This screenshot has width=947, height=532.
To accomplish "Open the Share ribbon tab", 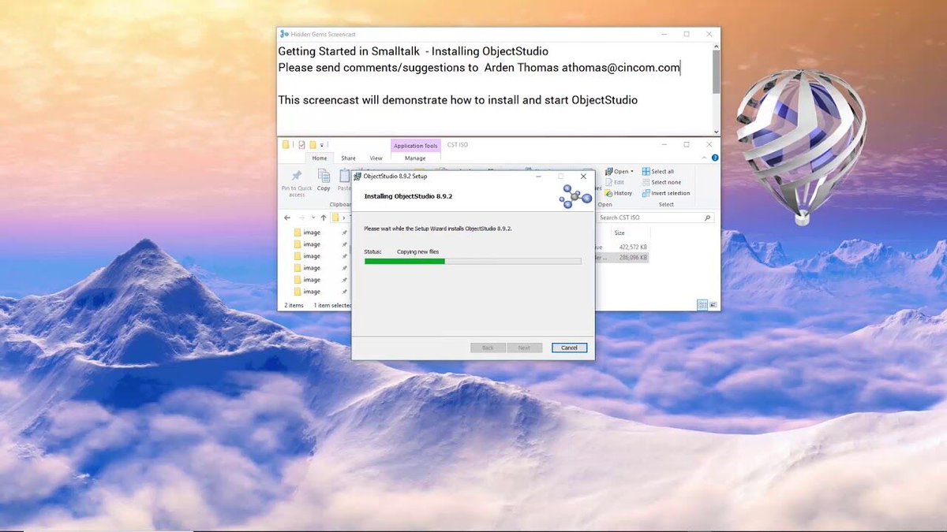I will coord(348,158).
